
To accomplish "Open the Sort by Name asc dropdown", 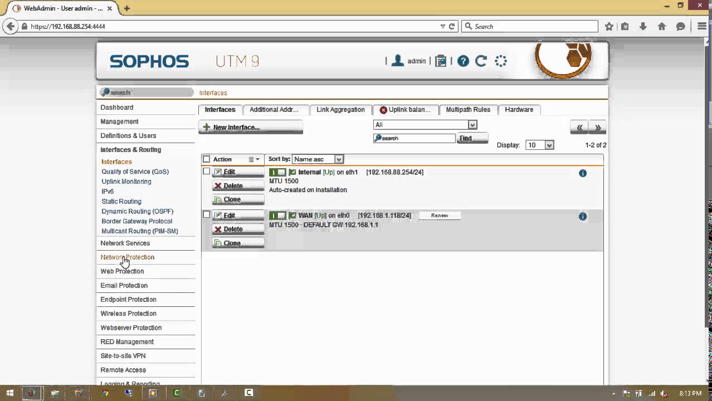I will coord(318,159).
